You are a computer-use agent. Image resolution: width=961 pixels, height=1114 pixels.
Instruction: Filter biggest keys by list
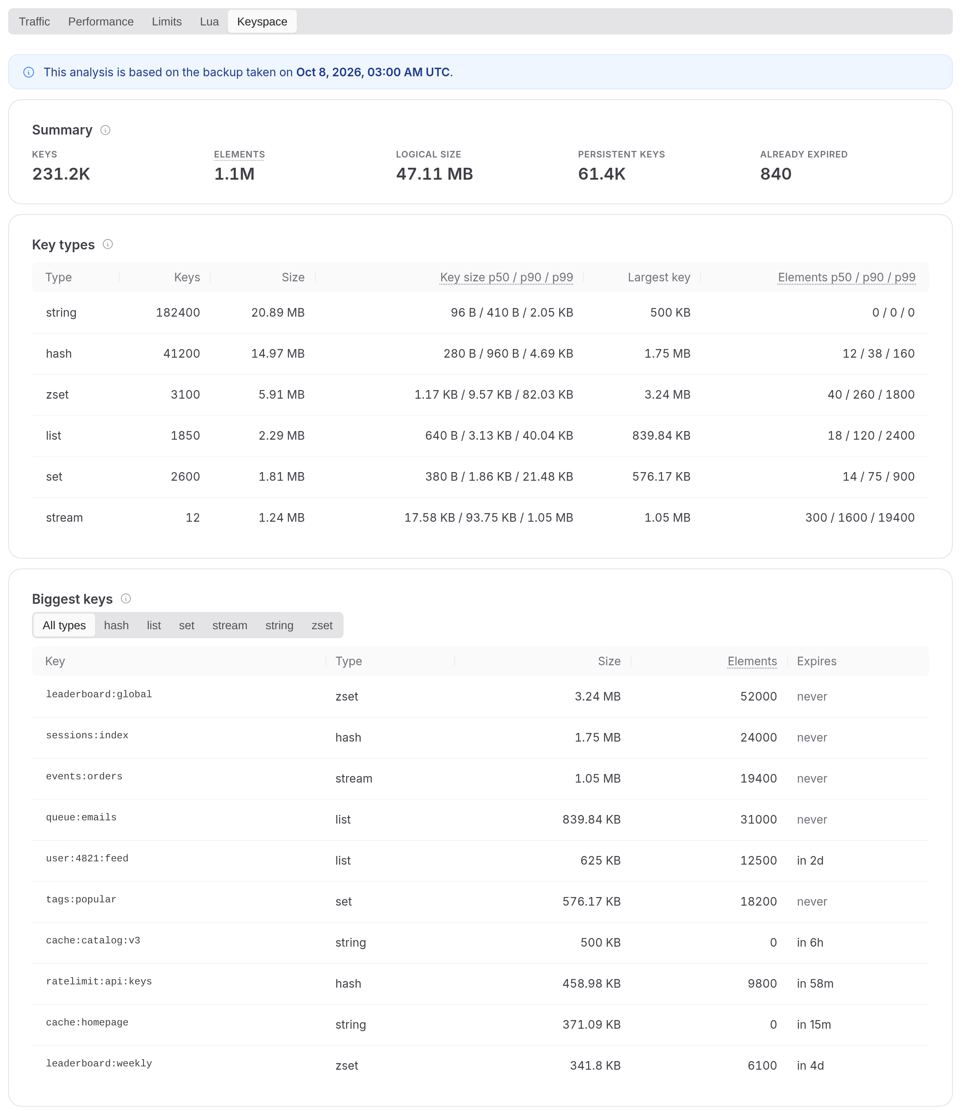(154, 625)
